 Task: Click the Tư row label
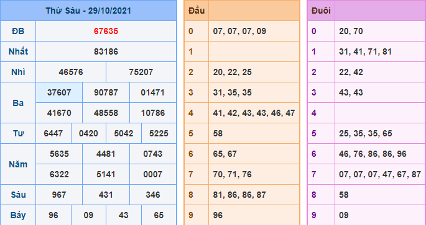[x=18, y=133]
